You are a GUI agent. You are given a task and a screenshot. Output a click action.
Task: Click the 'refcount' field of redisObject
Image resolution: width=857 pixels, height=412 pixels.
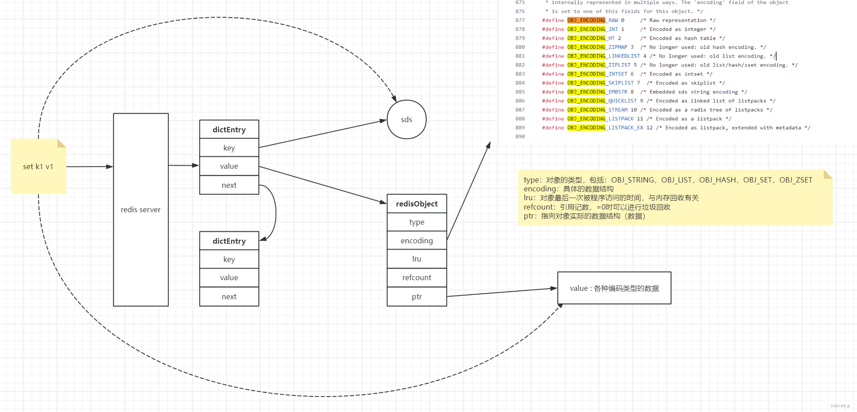click(x=416, y=277)
